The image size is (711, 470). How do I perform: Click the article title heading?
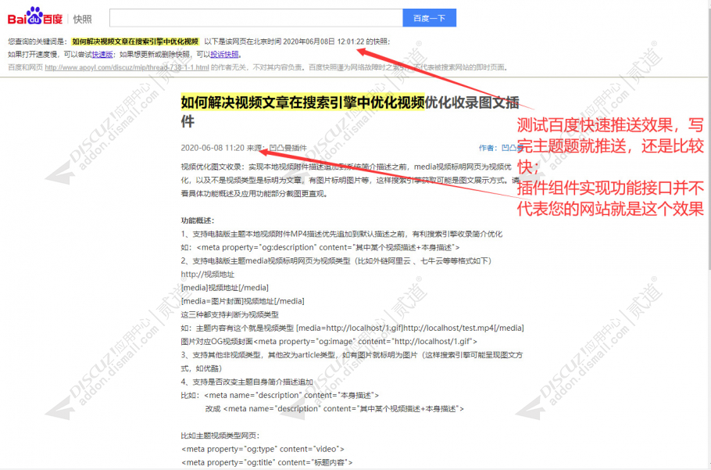349,112
